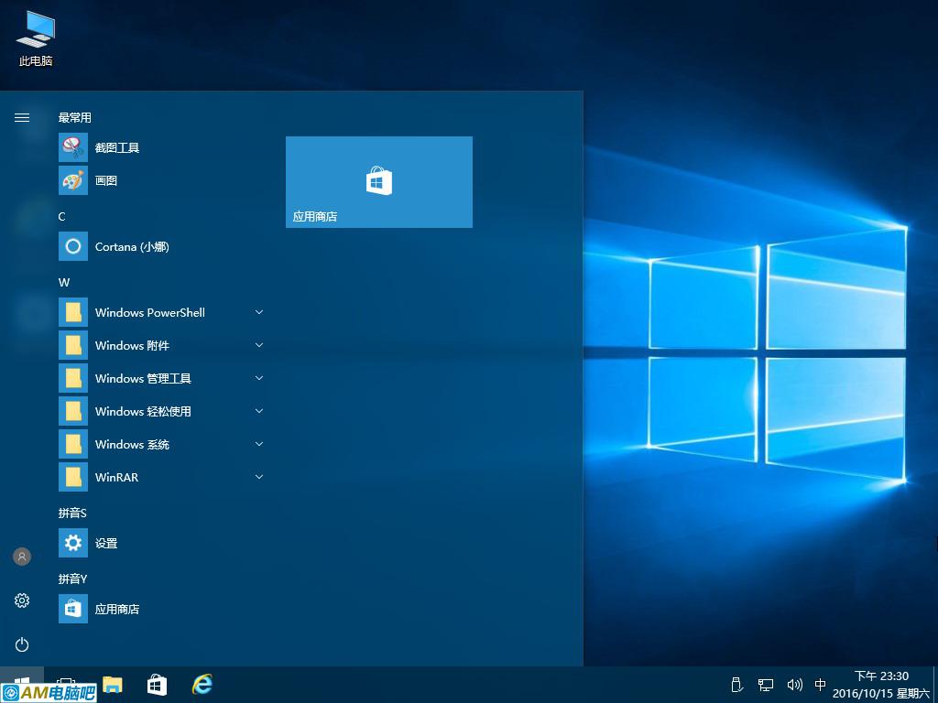This screenshot has width=938, height=703.
Task: Click the "拼音S" section header
Action: point(72,513)
